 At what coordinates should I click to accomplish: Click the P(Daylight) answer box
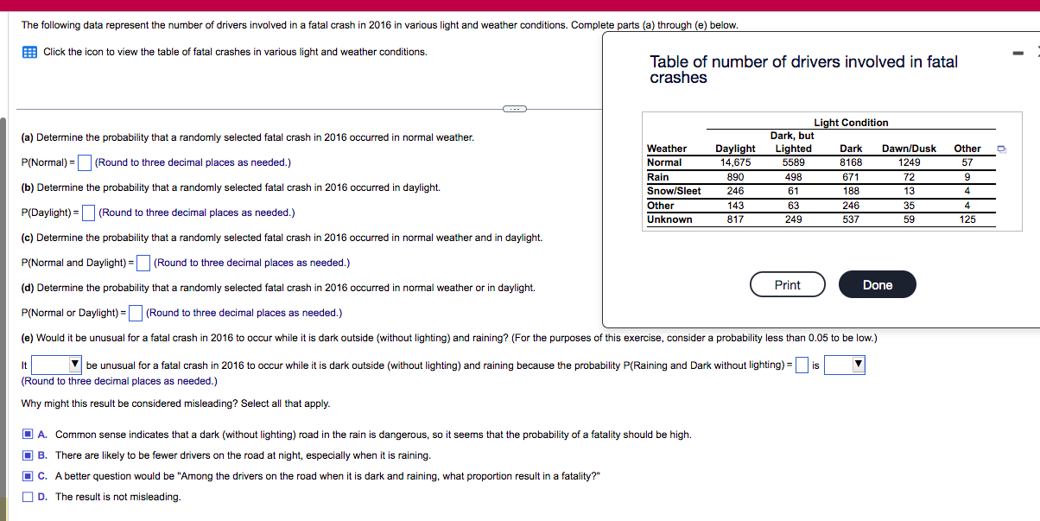point(87,212)
